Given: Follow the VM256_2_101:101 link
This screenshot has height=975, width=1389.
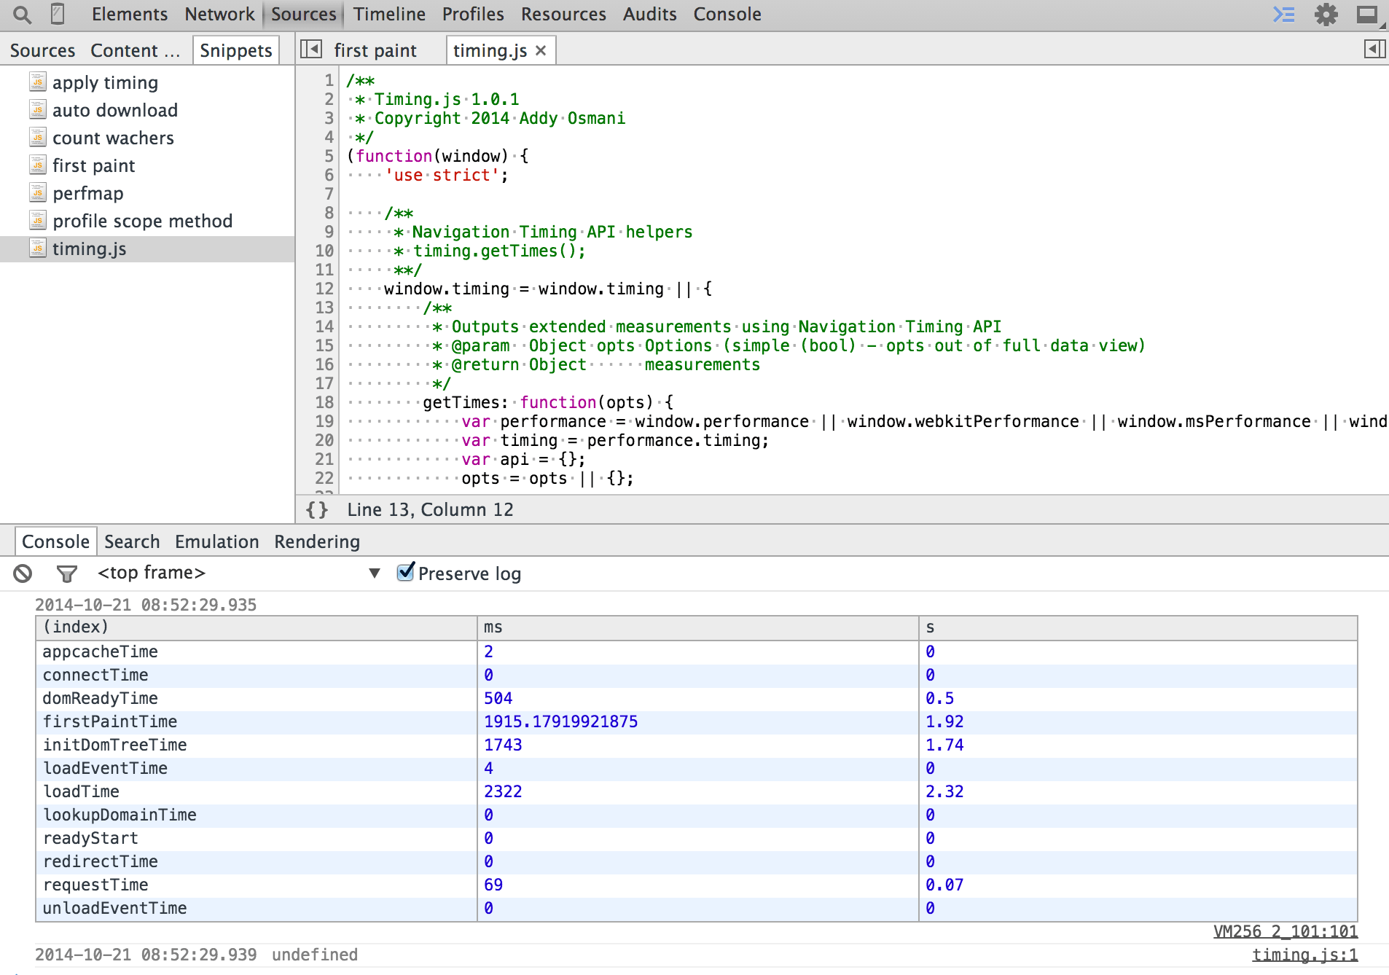Looking at the screenshot, I should [1285, 931].
